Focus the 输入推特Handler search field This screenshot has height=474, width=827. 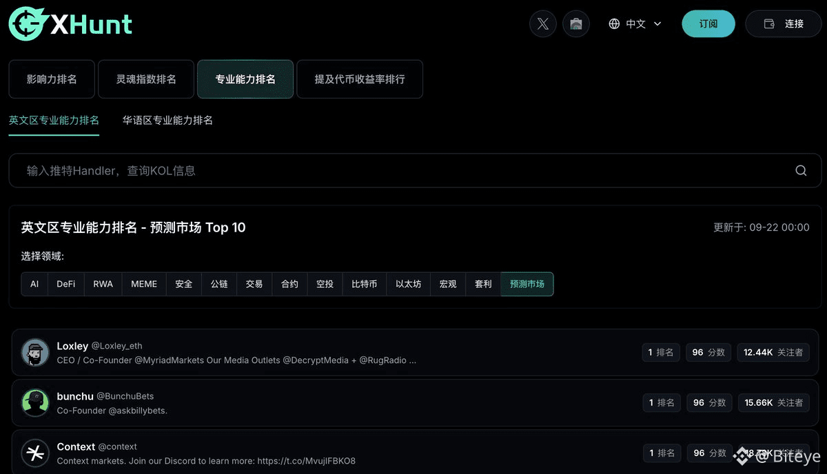pos(415,170)
